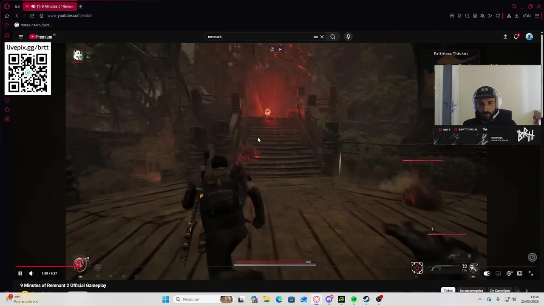Open sidebar settings gear in Opera
Image resolution: width=544 pixels, height=306 pixels.
[x=7, y=119]
